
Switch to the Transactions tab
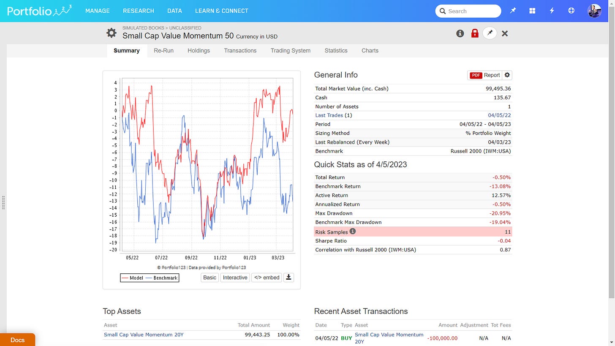coord(240,51)
